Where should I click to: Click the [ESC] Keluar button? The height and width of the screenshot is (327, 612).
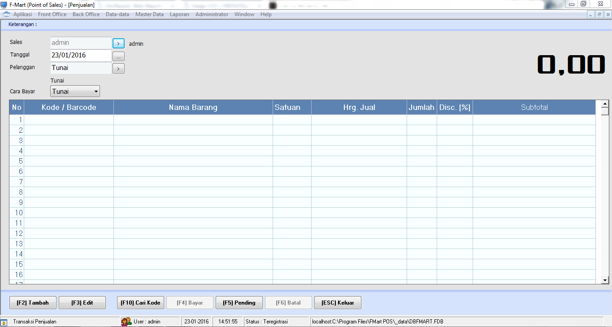(338, 303)
